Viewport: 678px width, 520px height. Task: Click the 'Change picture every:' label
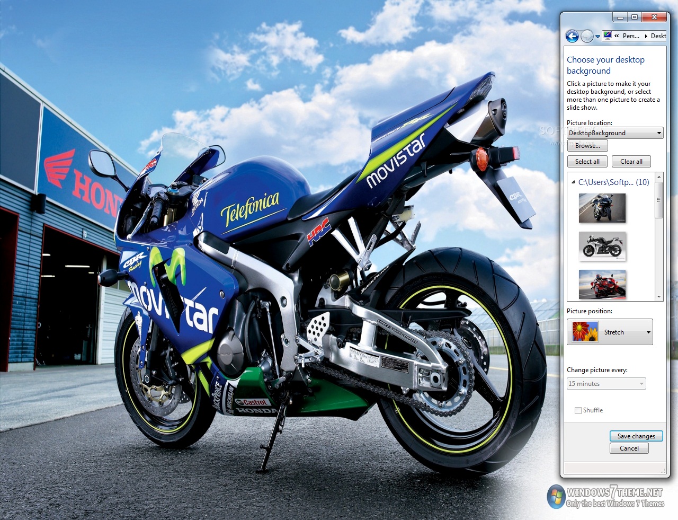[x=597, y=370]
